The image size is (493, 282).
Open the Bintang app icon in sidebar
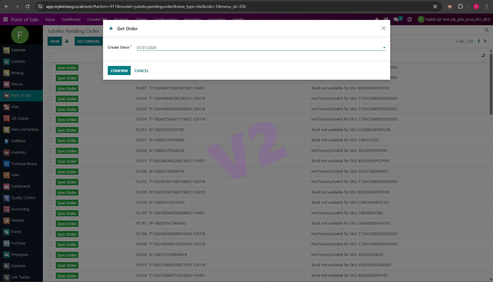[x=6, y=73]
